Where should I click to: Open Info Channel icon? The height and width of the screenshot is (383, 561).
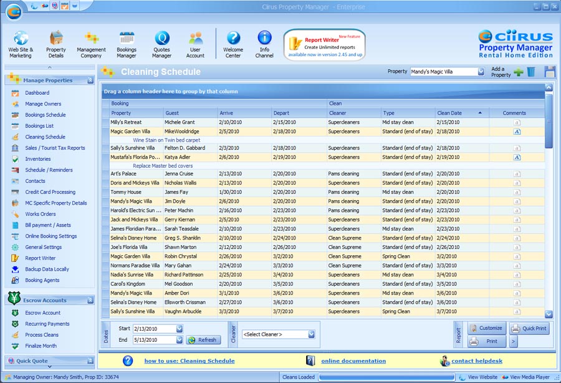pyautogui.click(x=264, y=37)
